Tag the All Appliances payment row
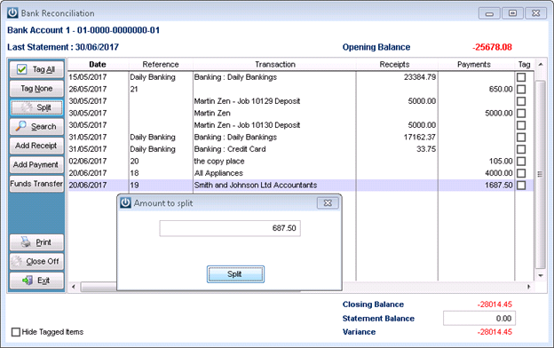This screenshot has height=348, width=554. pyautogui.click(x=521, y=173)
